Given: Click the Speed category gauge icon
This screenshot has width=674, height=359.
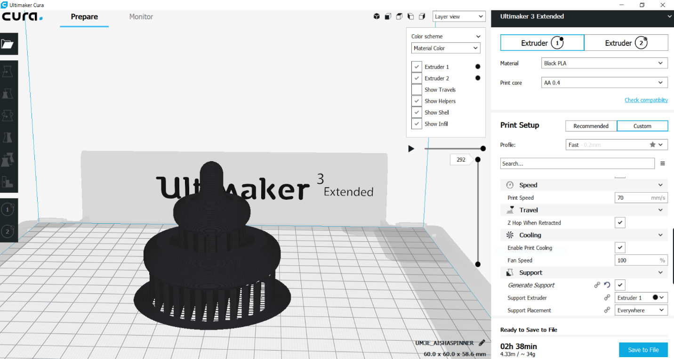Looking at the screenshot, I should (510, 185).
